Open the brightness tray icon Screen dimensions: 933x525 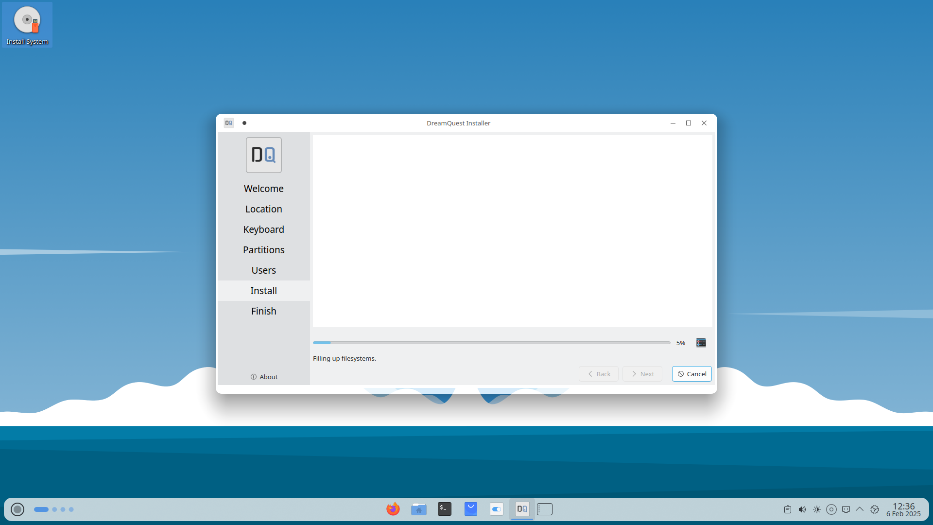click(816, 509)
